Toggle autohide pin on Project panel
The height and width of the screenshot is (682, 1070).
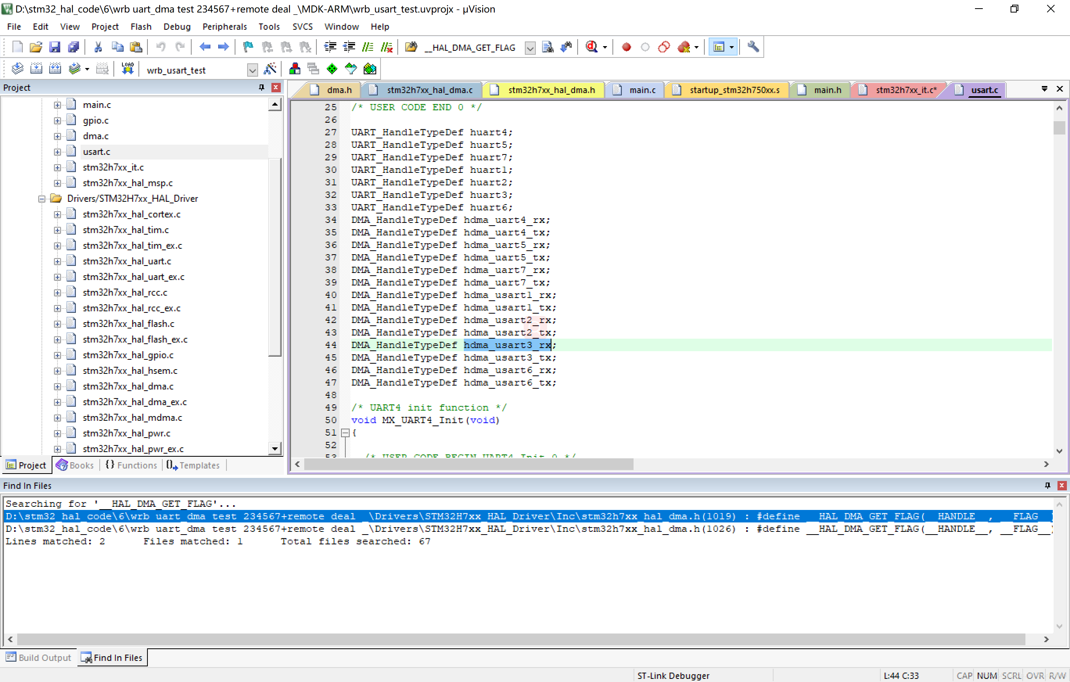point(261,88)
